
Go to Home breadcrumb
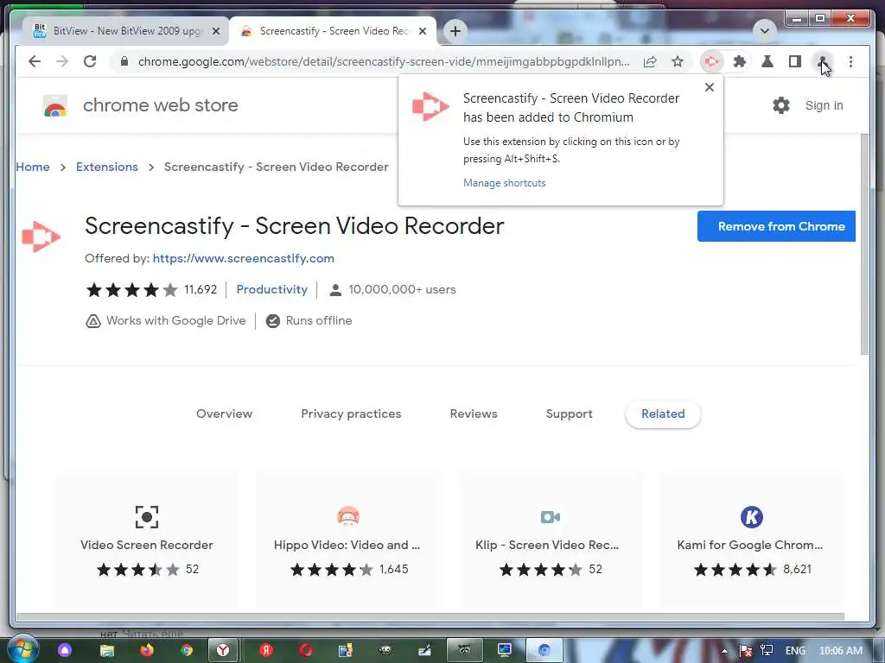pos(33,167)
